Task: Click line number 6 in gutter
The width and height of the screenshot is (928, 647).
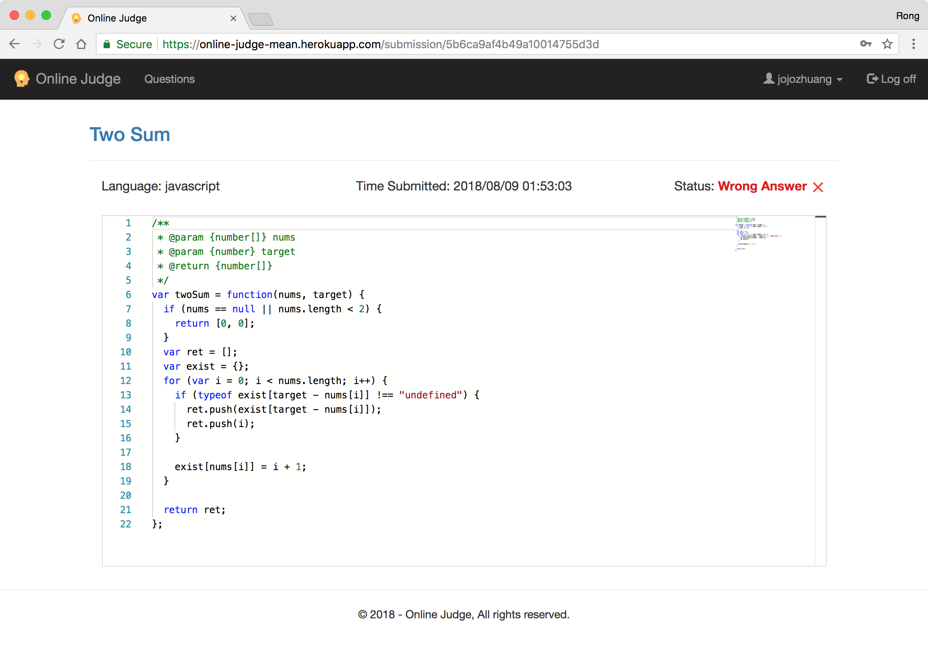Action: [x=128, y=294]
